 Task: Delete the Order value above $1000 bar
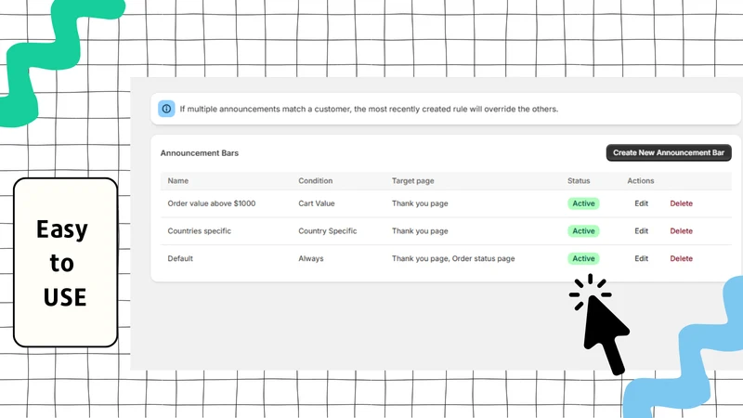coord(681,203)
